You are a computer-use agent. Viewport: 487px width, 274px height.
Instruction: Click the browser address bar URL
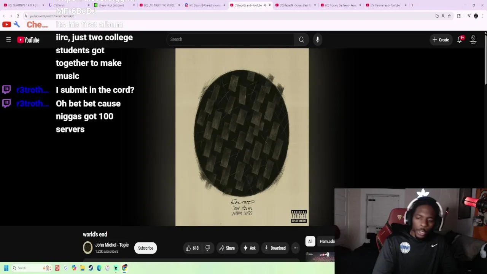52,16
